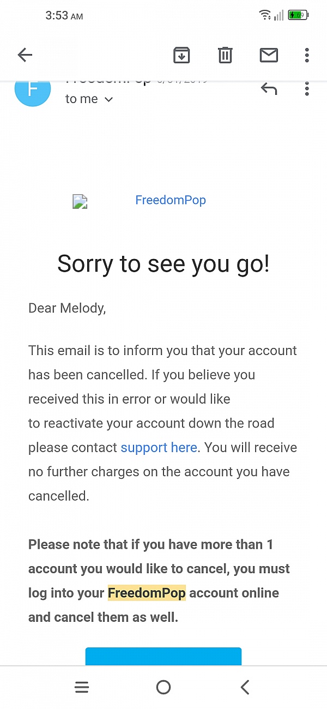The height and width of the screenshot is (709, 327).
Task: Expand recipient details next to "to me"
Action: (108, 99)
